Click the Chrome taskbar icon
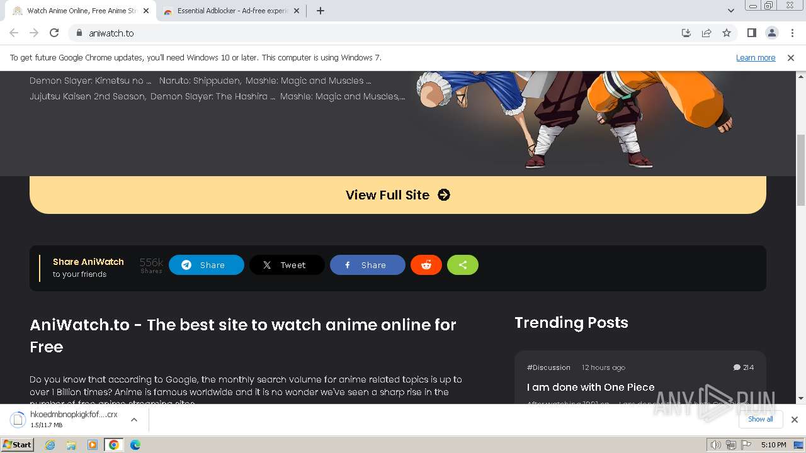The height and width of the screenshot is (453, 806). [113, 445]
